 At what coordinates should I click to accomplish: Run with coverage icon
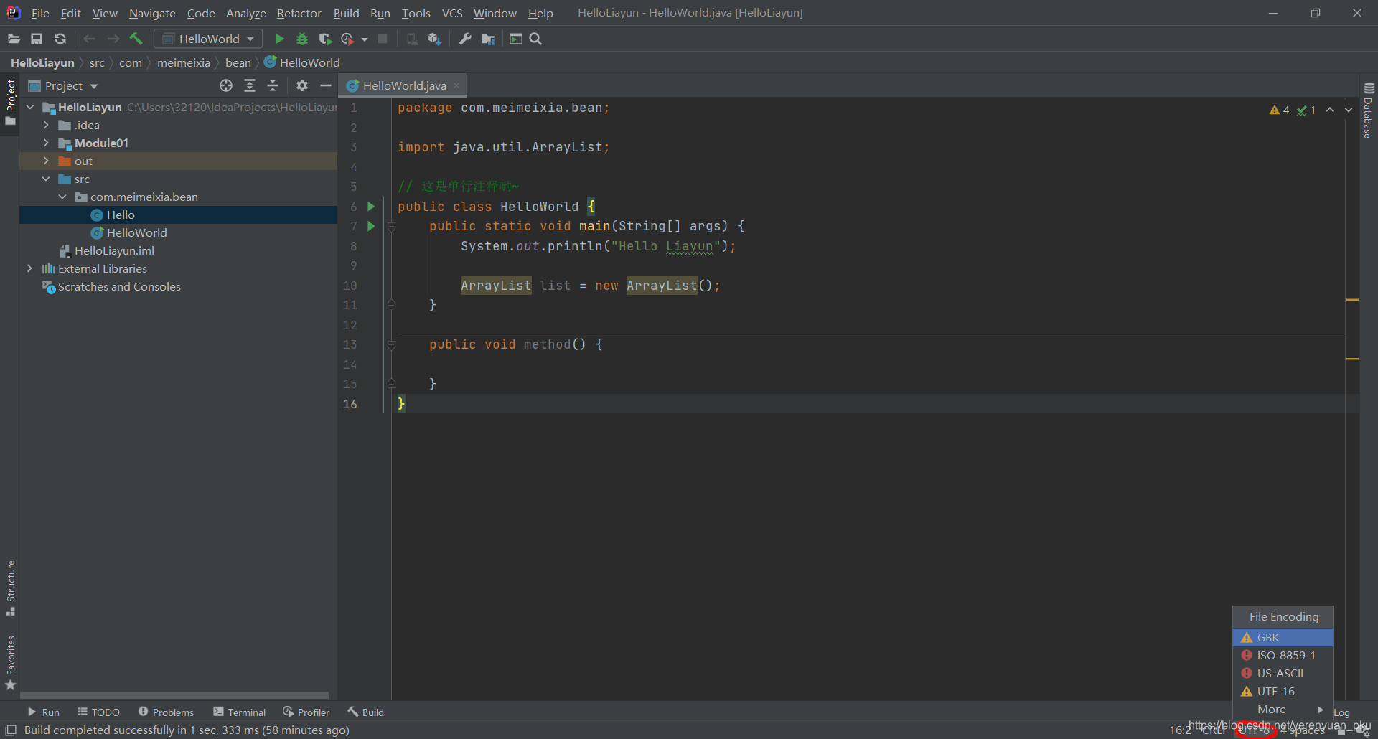pyautogui.click(x=325, y=39)
